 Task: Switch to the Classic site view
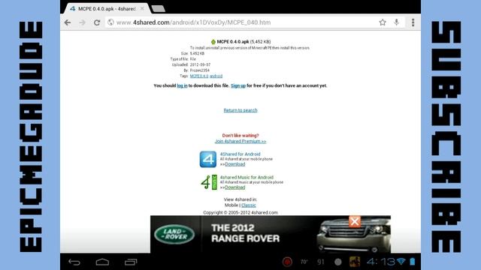[x=249, y=205]
